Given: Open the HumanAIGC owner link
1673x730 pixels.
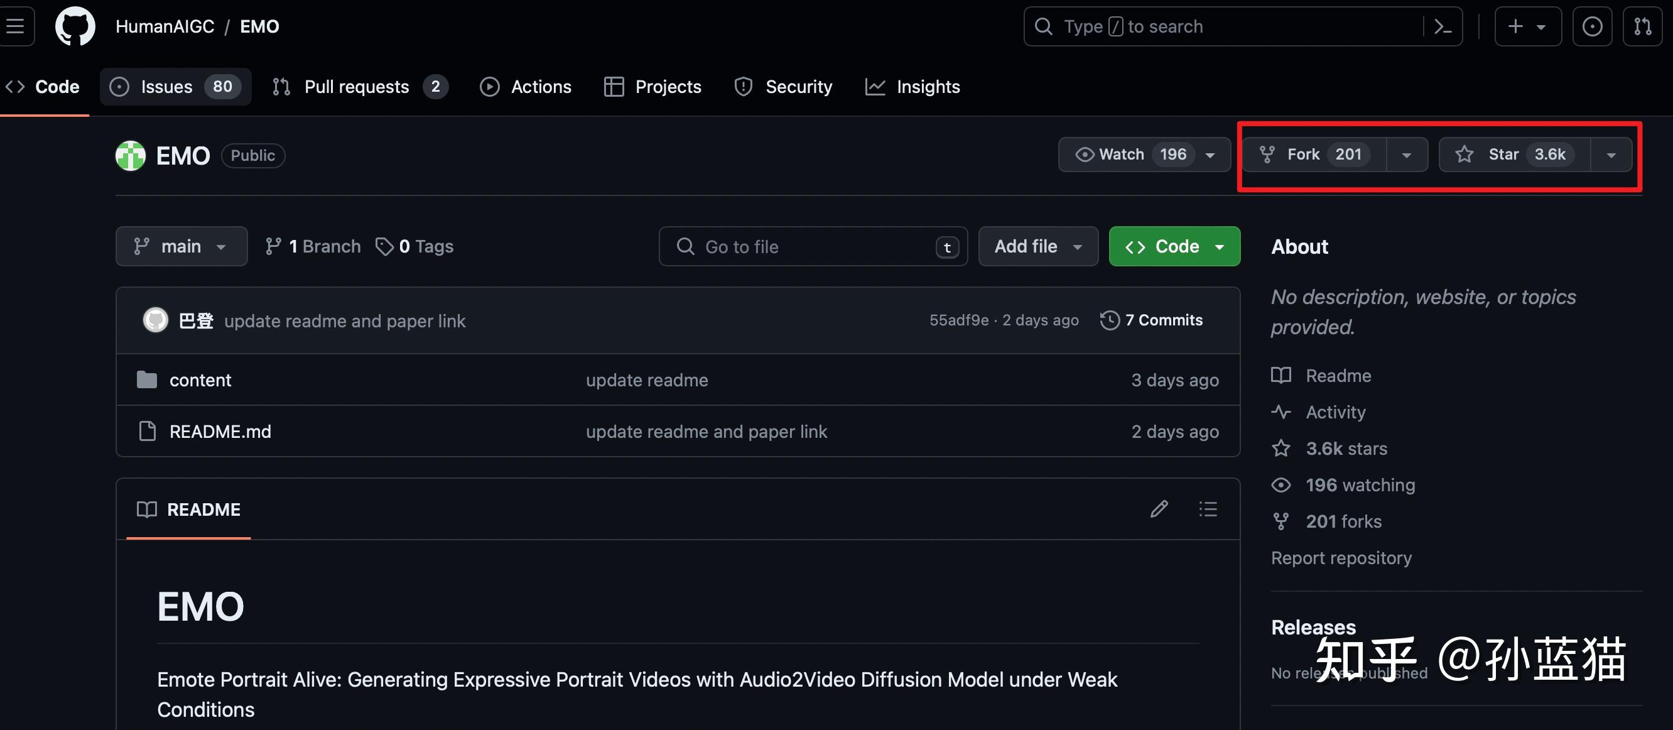Looking at the screenshot, I should tap(165, 26).
